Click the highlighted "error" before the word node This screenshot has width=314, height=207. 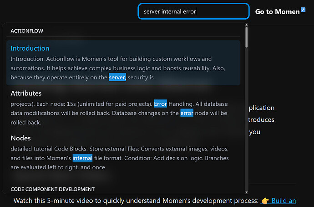pyautogui.click(x=187, y=113)
